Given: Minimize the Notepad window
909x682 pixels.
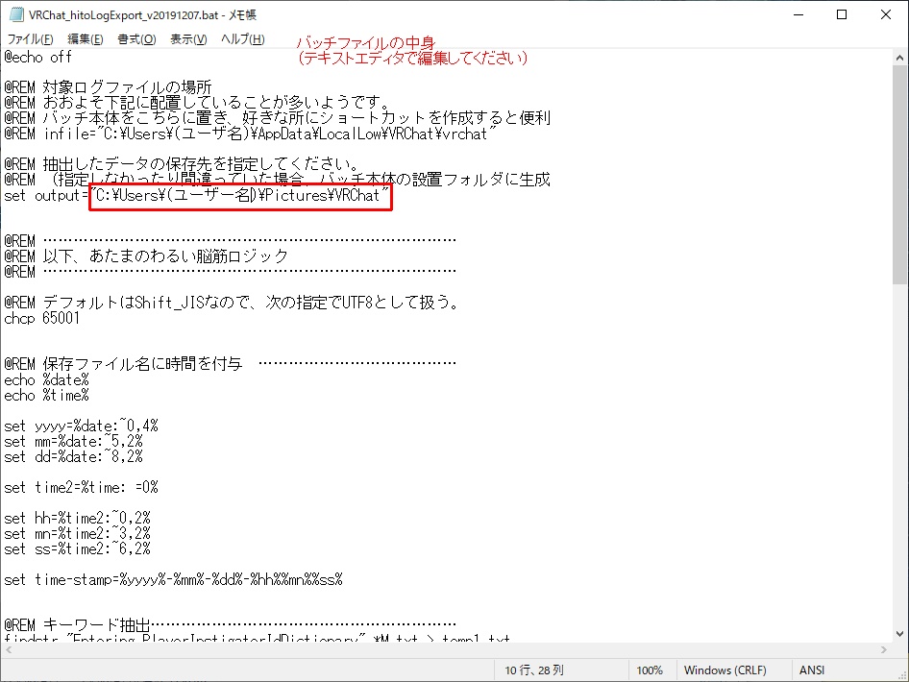Looking at the screenshot, I should pyautogui.click(x=798, y=14).
